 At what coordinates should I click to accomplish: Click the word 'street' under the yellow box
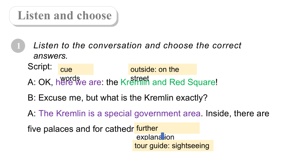click(x=140, y=78)
